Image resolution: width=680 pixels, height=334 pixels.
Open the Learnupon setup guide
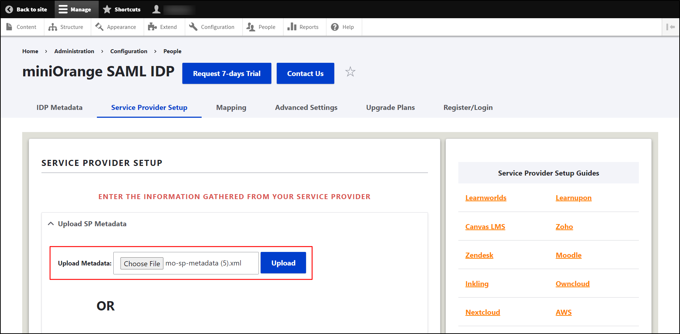573,198
